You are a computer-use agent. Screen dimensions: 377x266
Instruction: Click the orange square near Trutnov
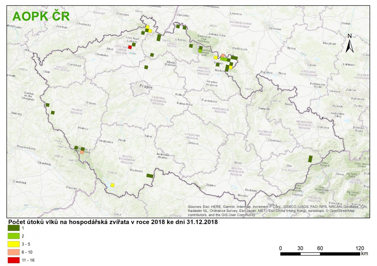click(x=223, y=55)
